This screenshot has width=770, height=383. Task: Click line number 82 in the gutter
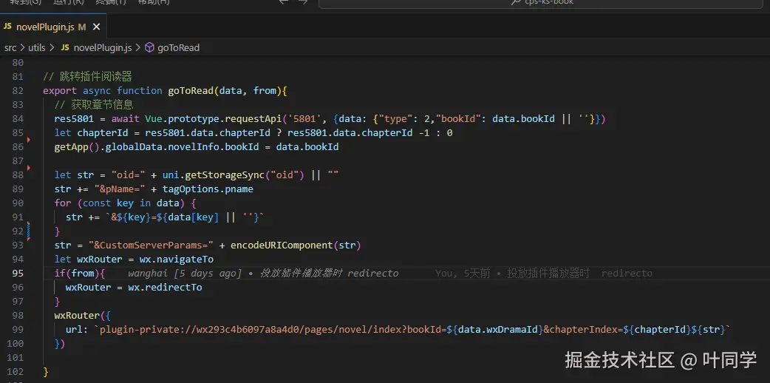pyautogui.click(x=18, y=90)
